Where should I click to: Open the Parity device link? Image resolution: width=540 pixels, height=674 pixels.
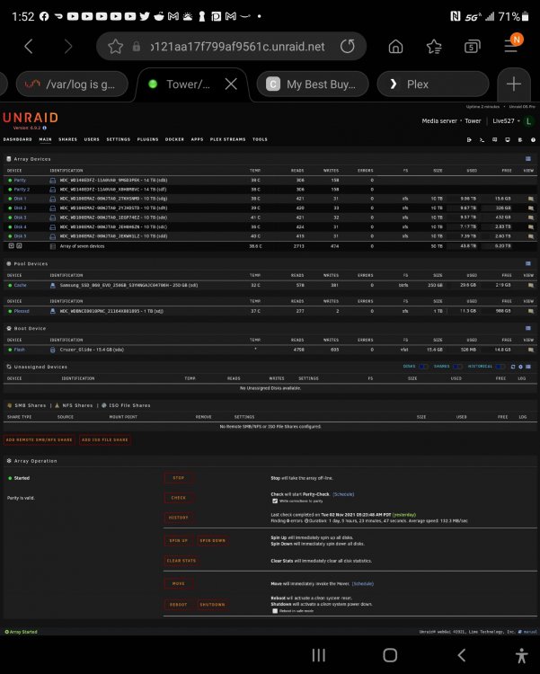click(x=20, y=180)
